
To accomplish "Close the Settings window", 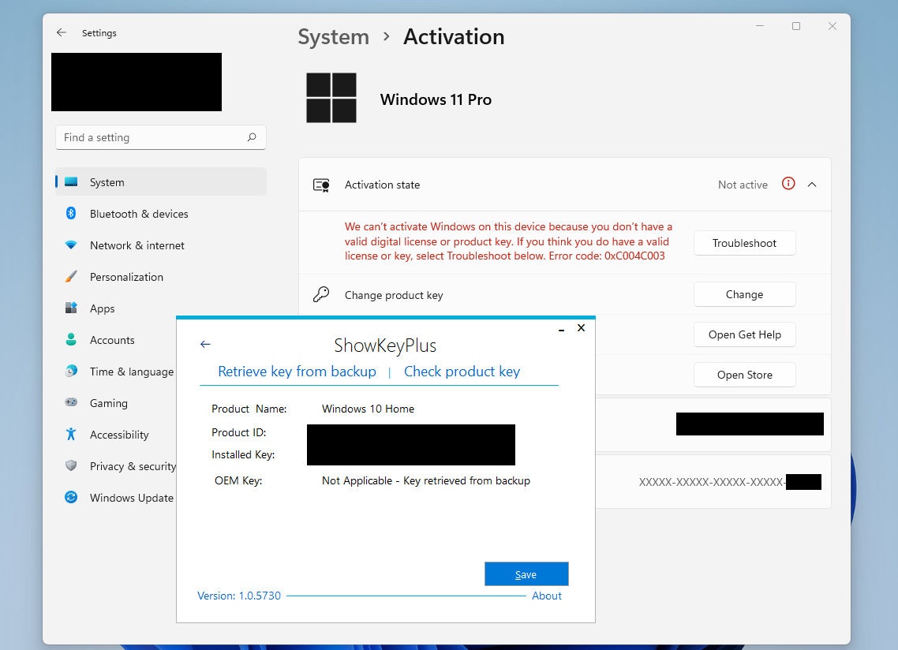I will coord(833,26).
